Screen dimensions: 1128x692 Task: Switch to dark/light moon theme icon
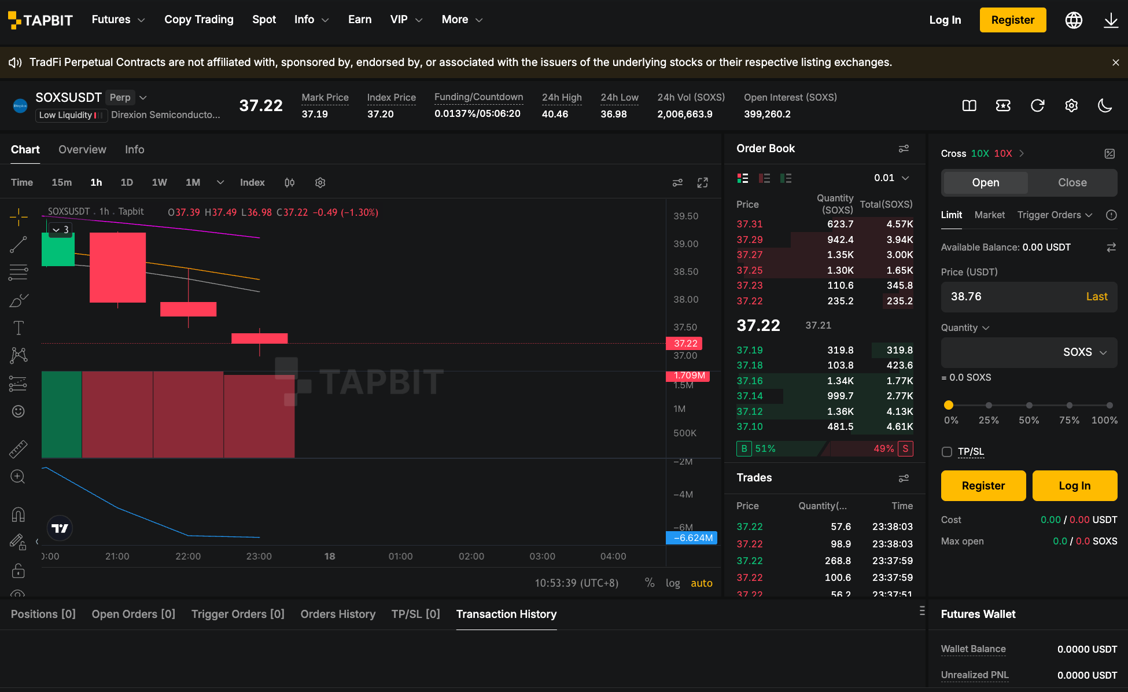tap(1105, 105)
